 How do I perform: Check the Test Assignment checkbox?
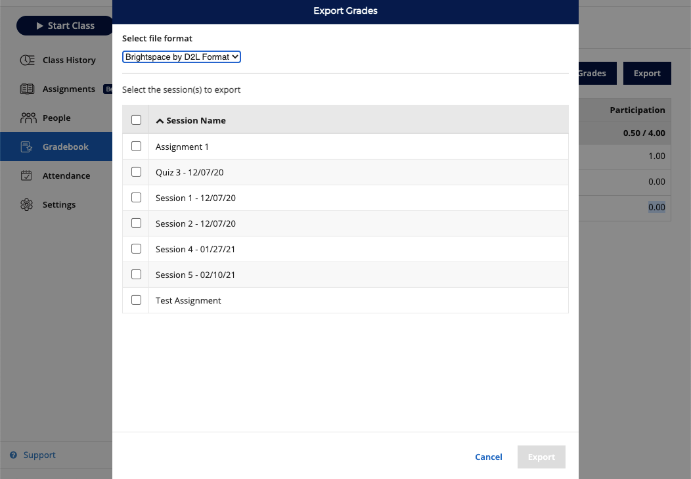136,300
